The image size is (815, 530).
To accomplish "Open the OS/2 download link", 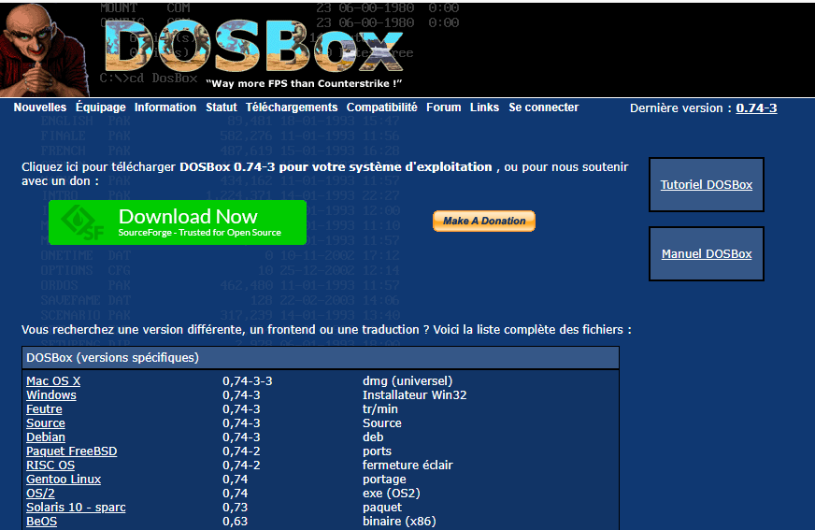I will (x=40, y=494).
